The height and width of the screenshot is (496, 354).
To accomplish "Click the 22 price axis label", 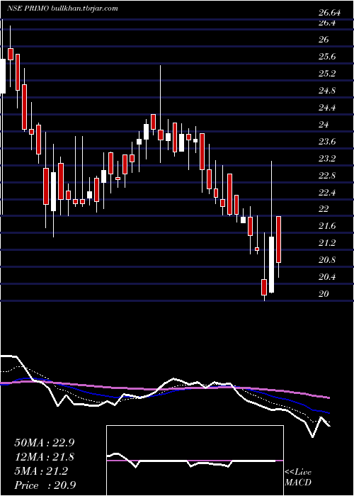I will (324, 209).
